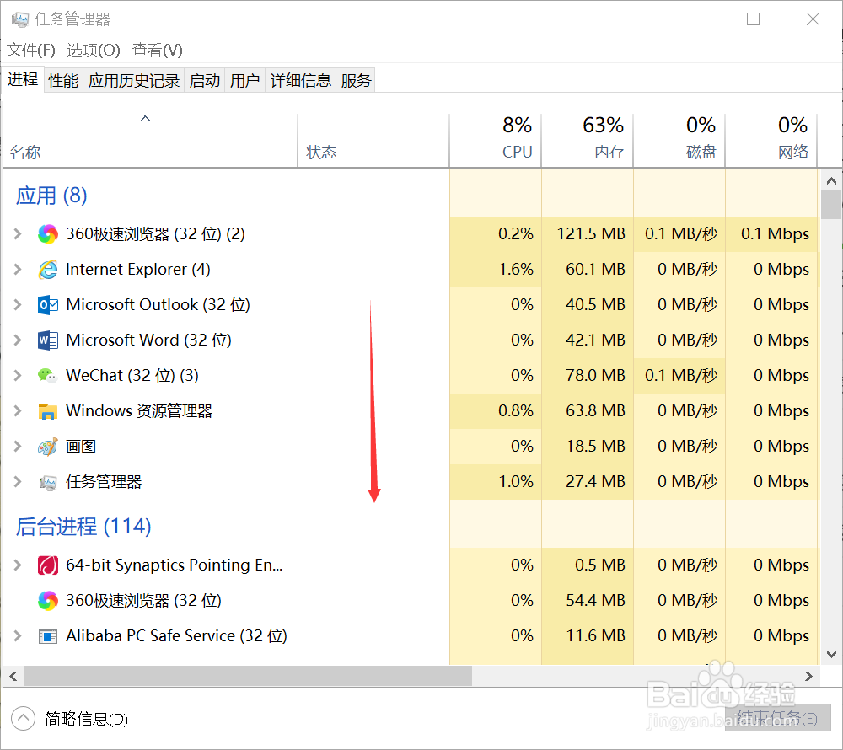Viewport: 843px width, 750px height.
Task: Select the 进程 tab
Action: (23, 79)
